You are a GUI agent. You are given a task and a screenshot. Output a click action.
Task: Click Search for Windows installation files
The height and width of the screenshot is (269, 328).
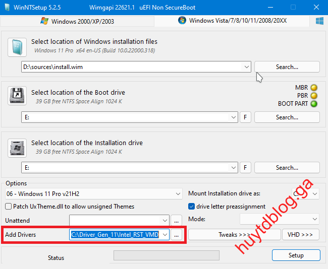[287, 67]
